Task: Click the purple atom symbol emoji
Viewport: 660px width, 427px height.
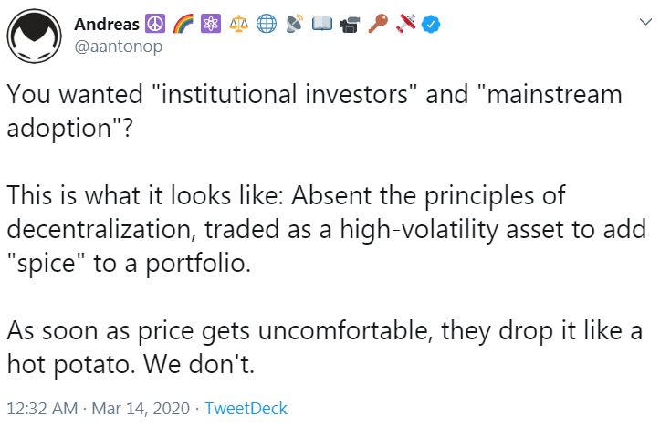Action: (x=211, y=24)
